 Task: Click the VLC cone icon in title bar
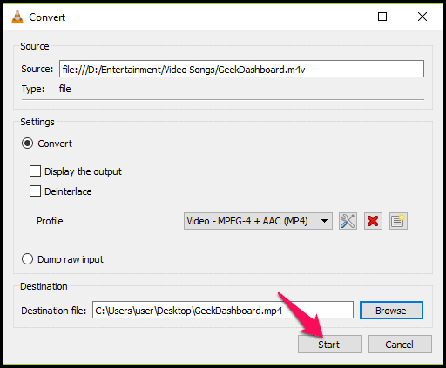(17, 17)
